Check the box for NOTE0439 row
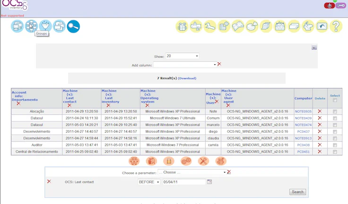Screen dimensions: 348x204 click(335, 118)
